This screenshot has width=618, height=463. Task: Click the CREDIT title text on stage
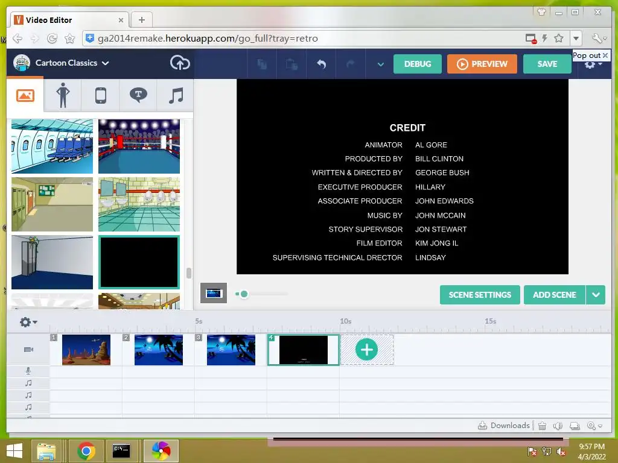coord(407,128)
